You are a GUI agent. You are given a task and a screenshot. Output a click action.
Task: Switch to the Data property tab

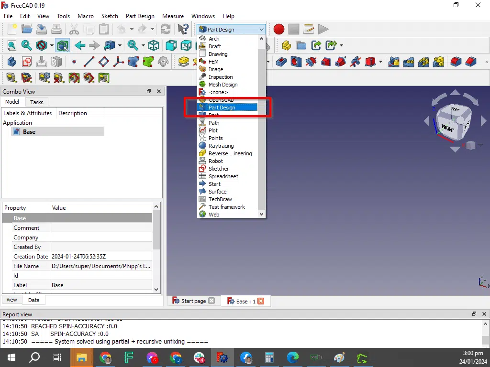pos(34,300)
